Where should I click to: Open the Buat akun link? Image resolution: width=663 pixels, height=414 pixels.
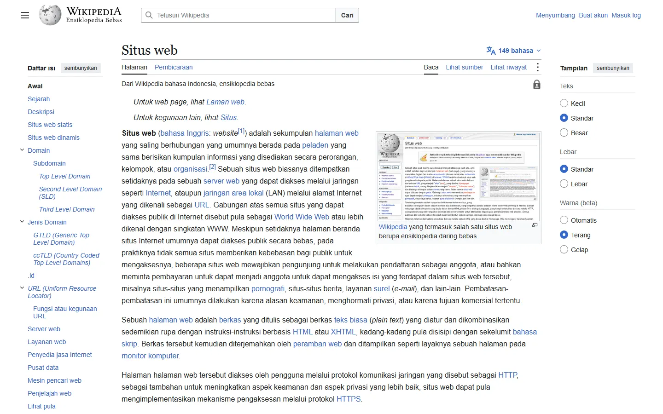point(593,15)
